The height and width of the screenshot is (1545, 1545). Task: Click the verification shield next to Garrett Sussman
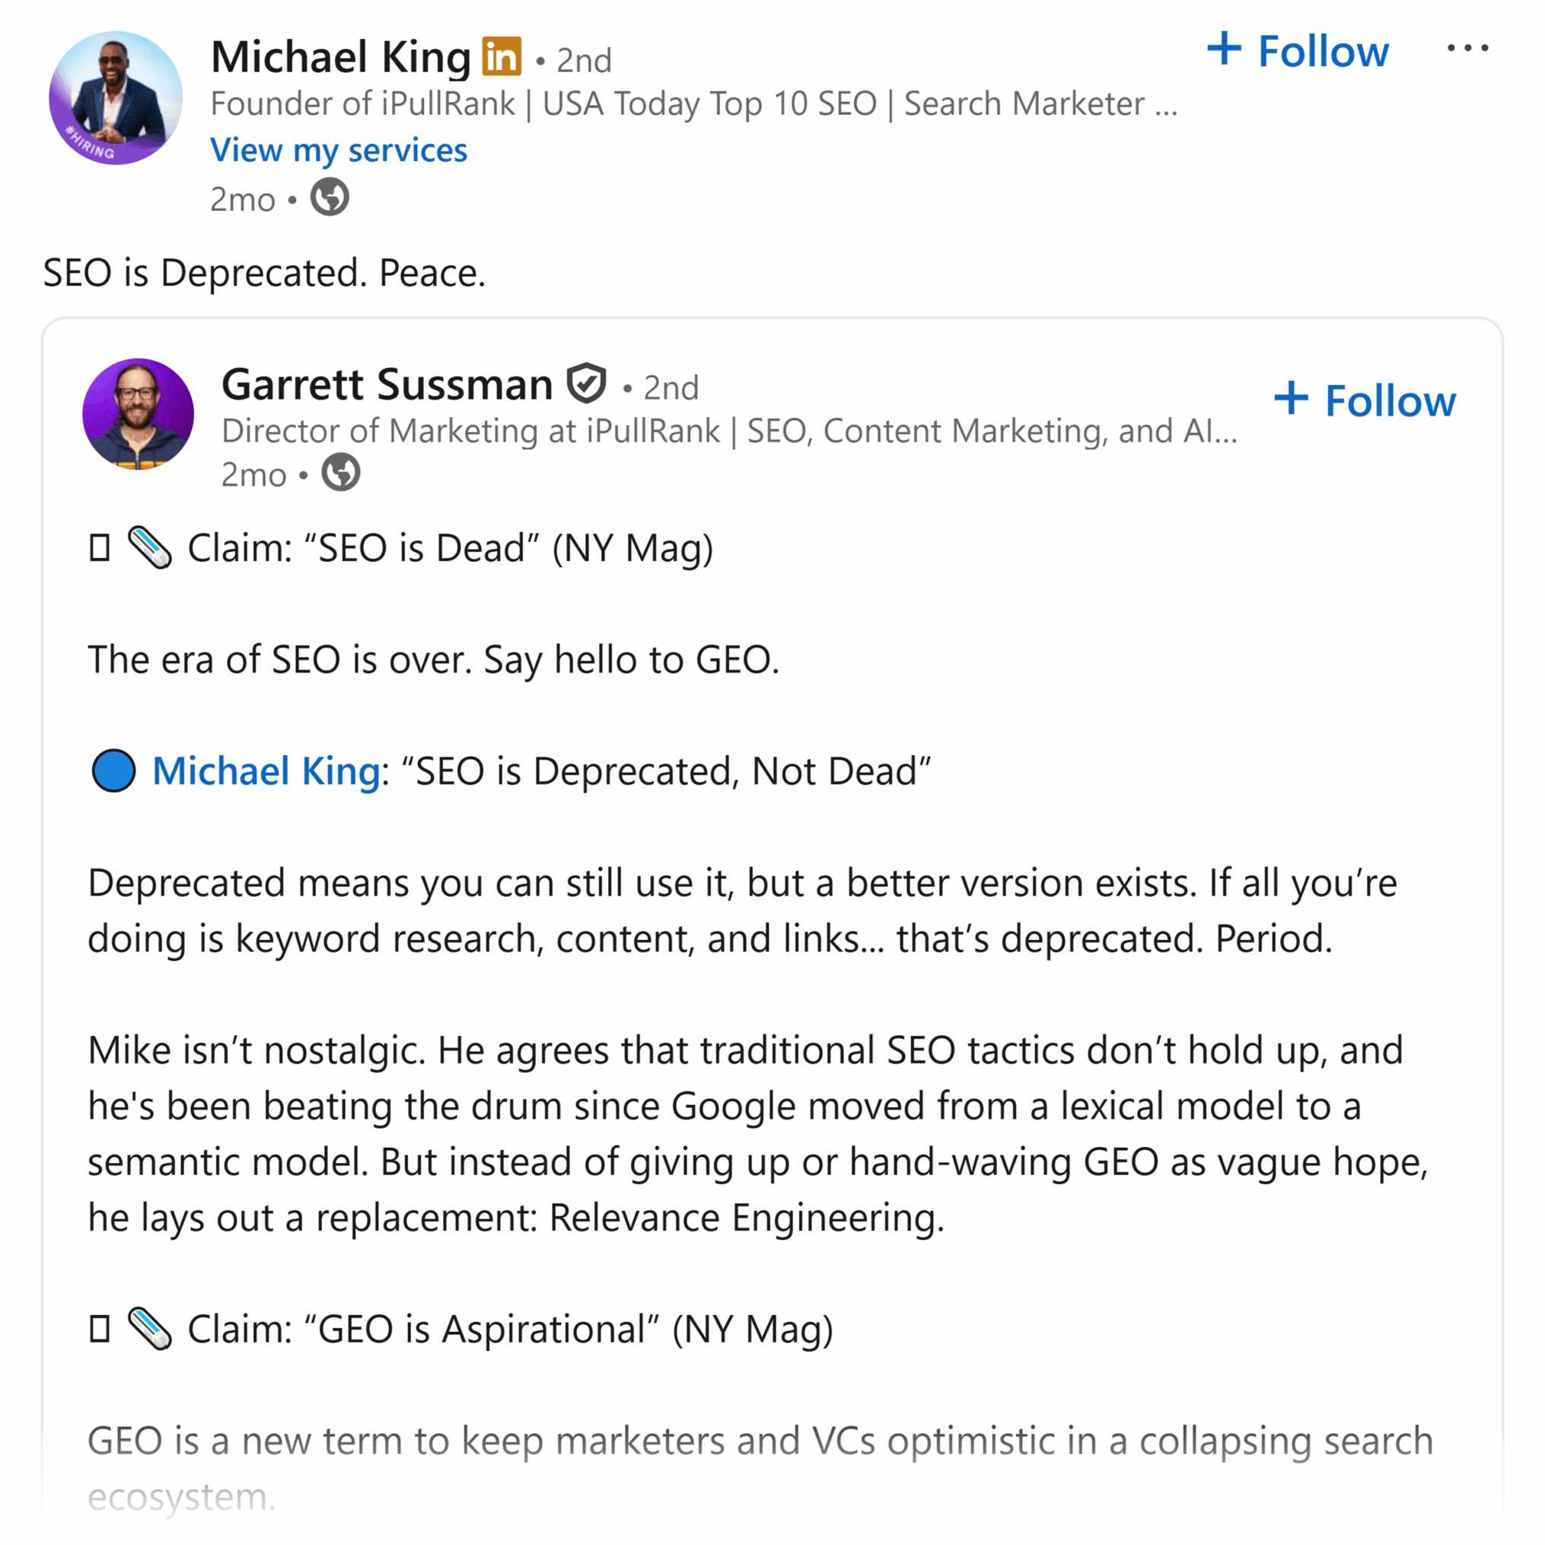[x=586, y=384]
